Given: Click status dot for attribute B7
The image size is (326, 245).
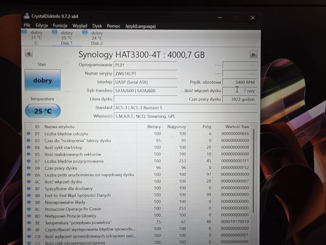Looking at the screenshot, I should coord(29,188).
